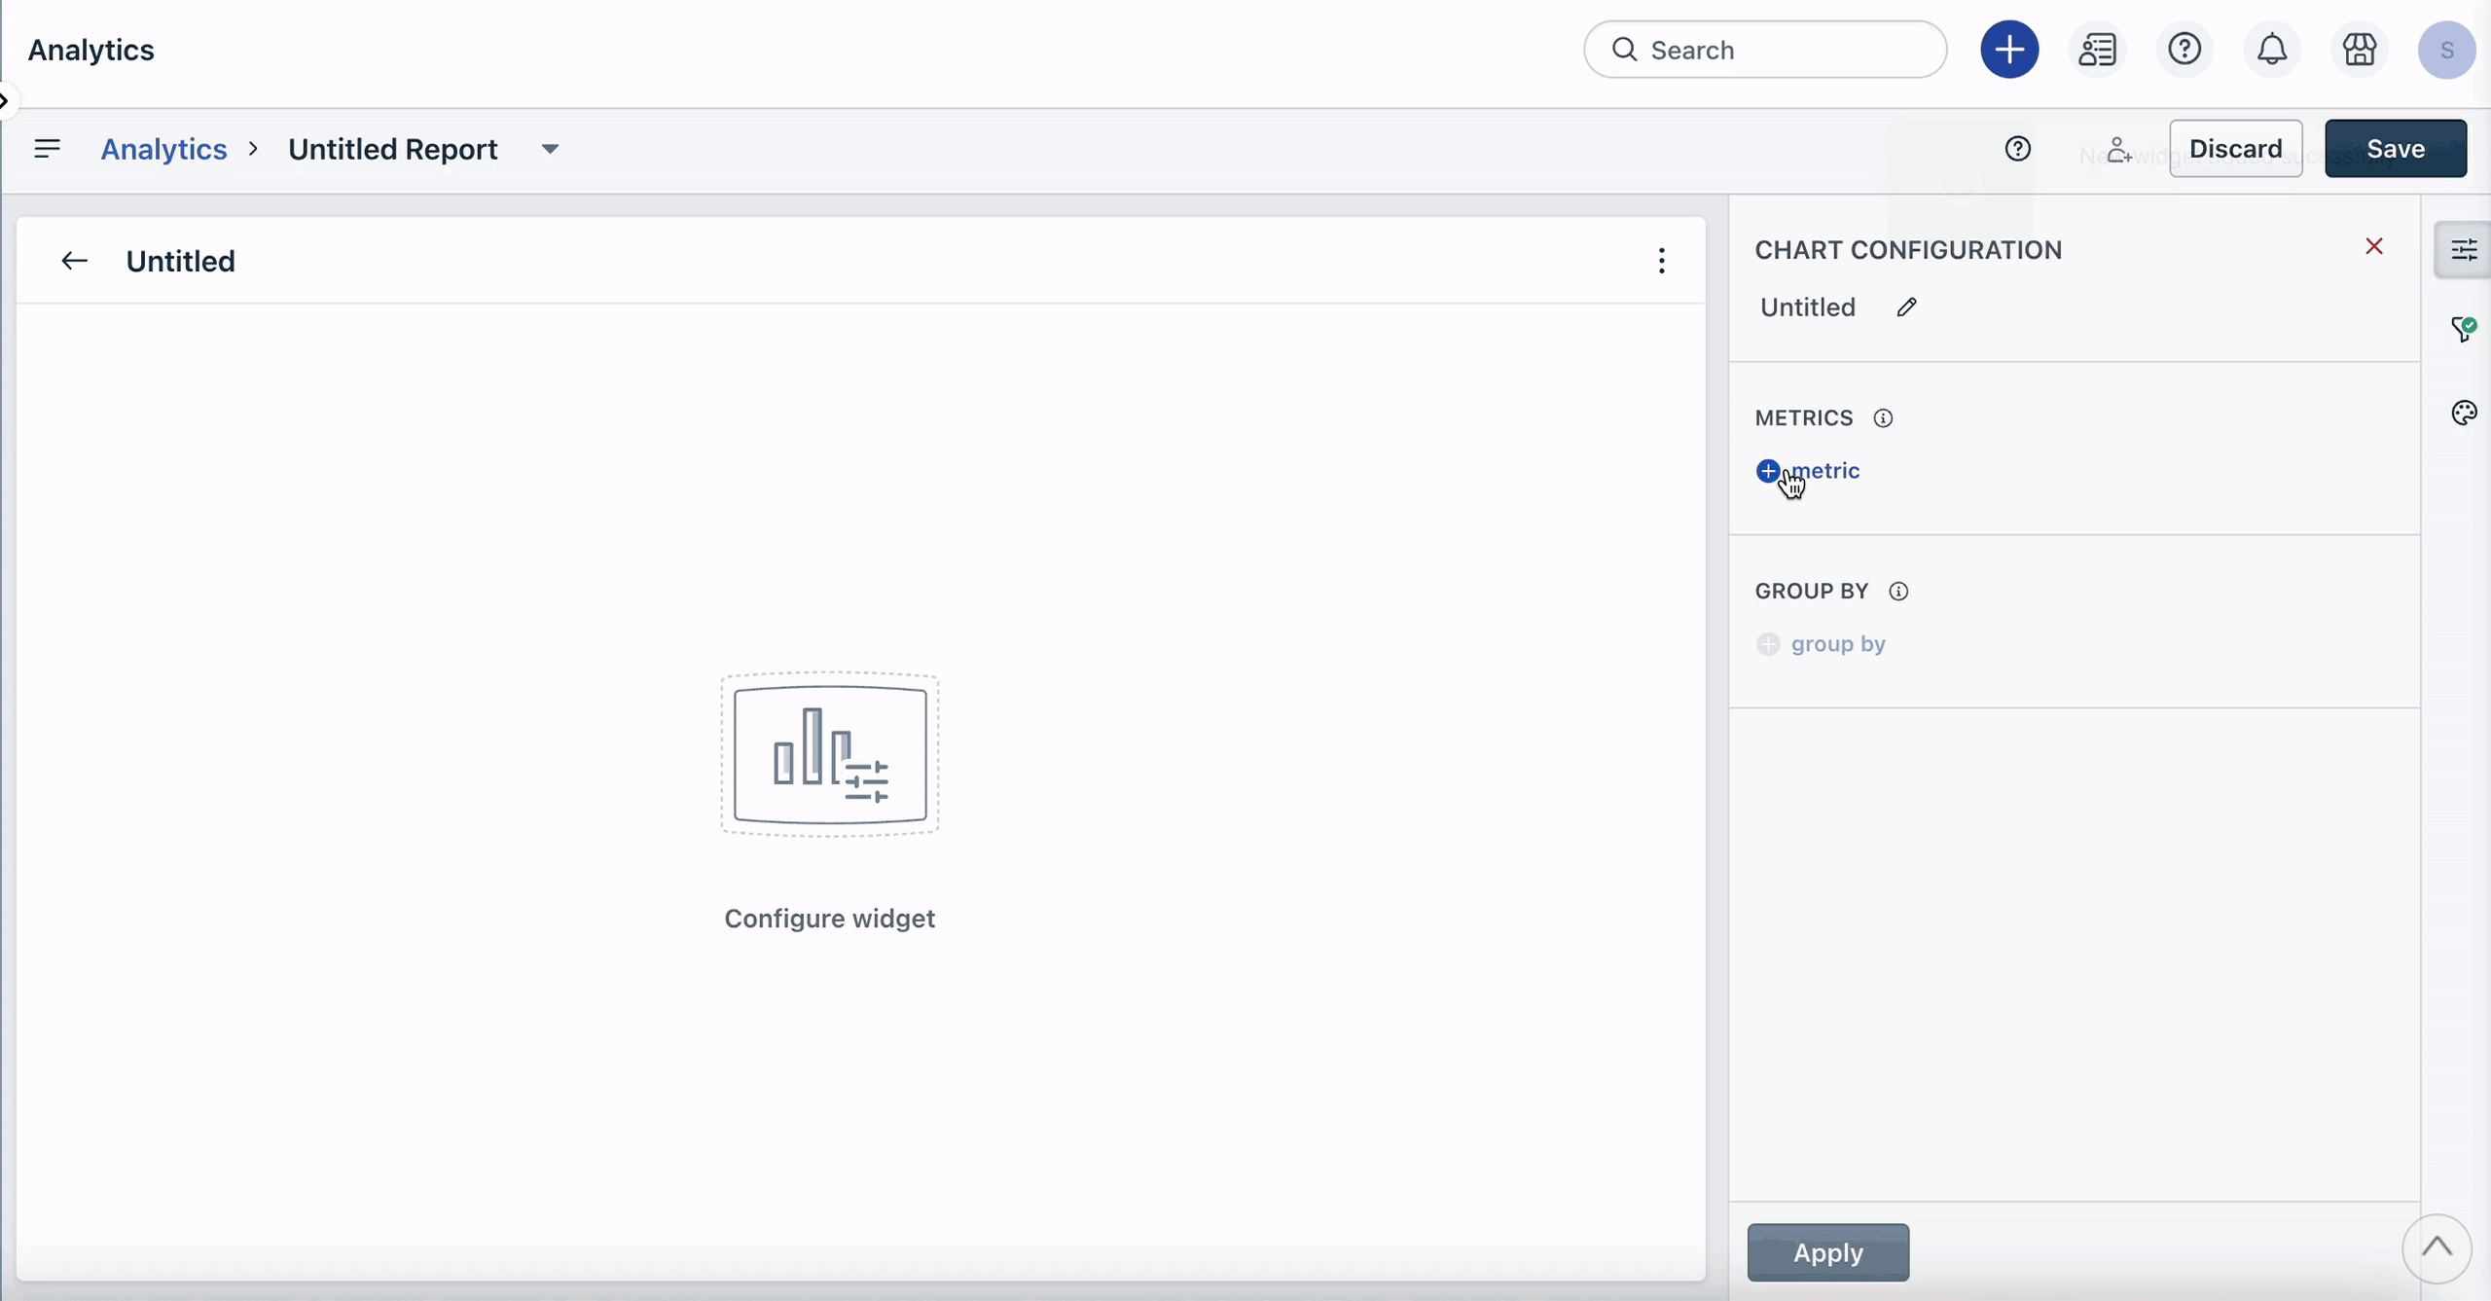This screenshot has height=1301, width=2491.
Task: Click the GROUP BY info icon
Action: pyautogui.click(x=1898, y=592)
